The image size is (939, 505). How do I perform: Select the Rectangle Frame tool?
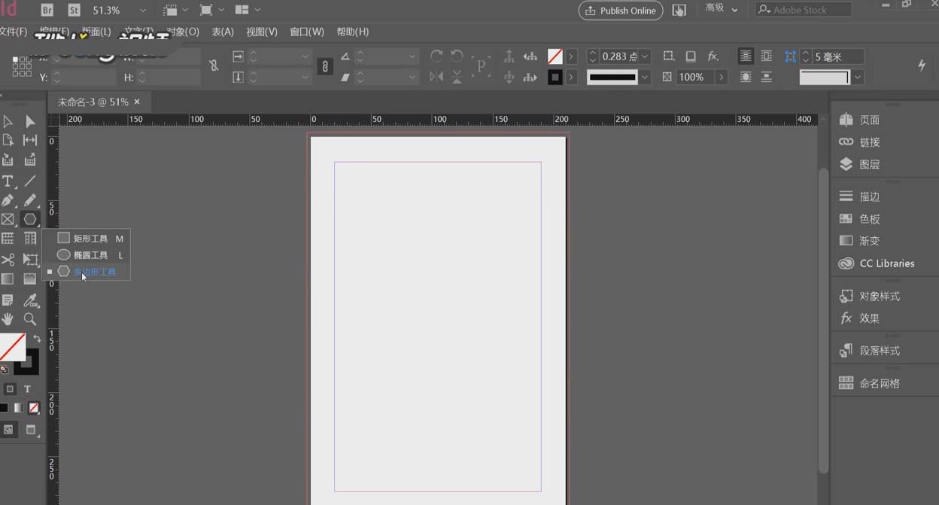point(8,219)
